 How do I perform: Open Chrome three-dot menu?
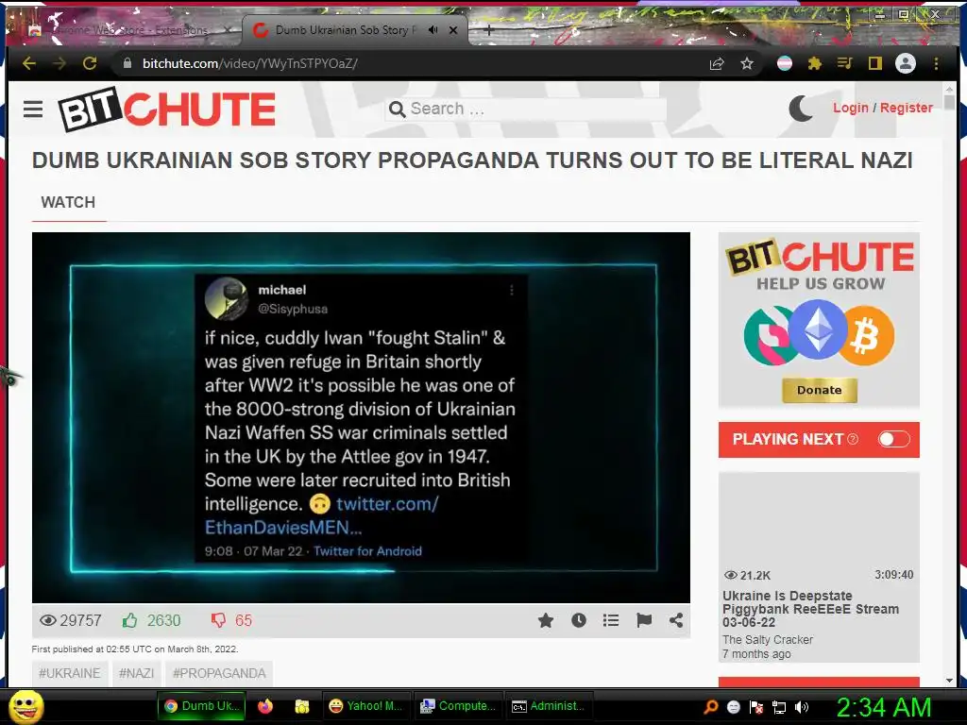pos(936,63)
